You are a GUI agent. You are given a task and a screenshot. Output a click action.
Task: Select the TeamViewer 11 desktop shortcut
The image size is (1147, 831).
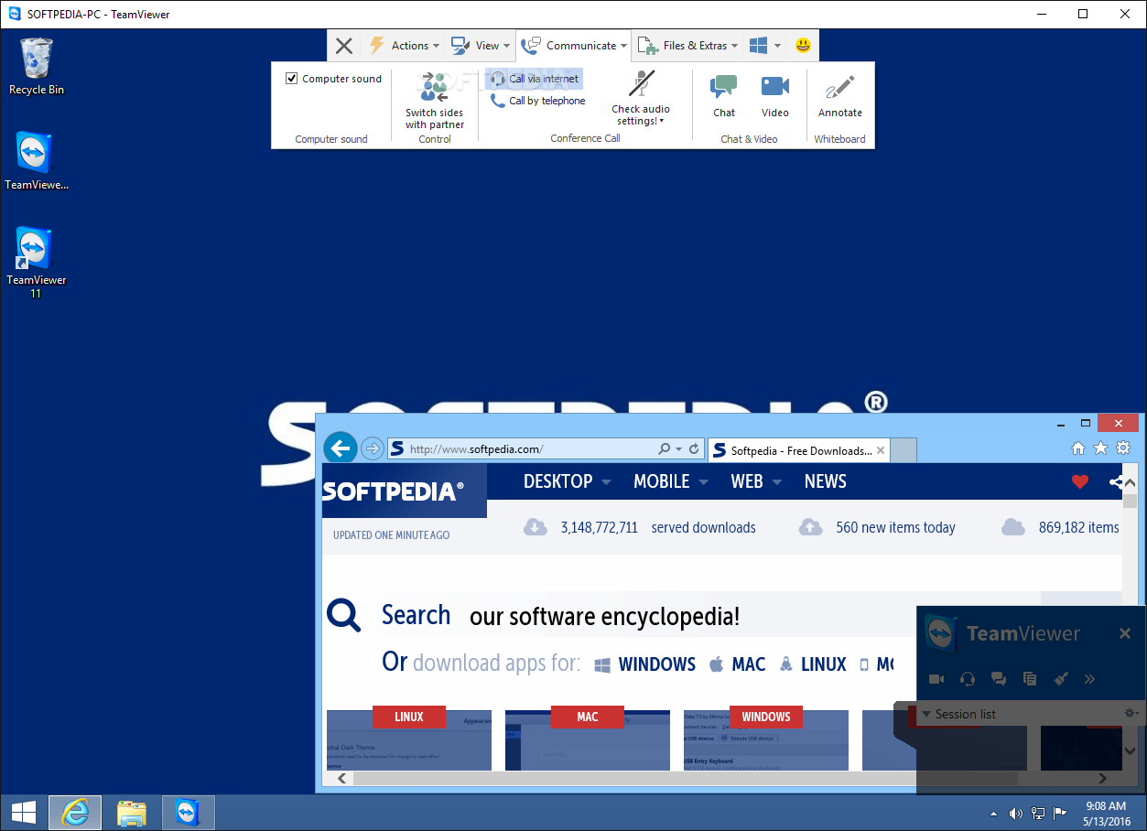(37, 263)
